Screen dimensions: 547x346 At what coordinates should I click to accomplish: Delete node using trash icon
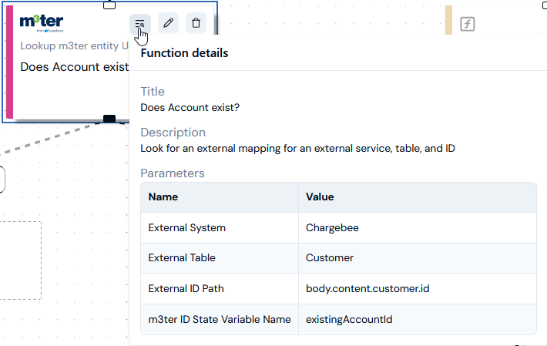[196, 23]
